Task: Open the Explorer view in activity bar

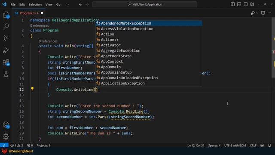Action: point(6,14)
